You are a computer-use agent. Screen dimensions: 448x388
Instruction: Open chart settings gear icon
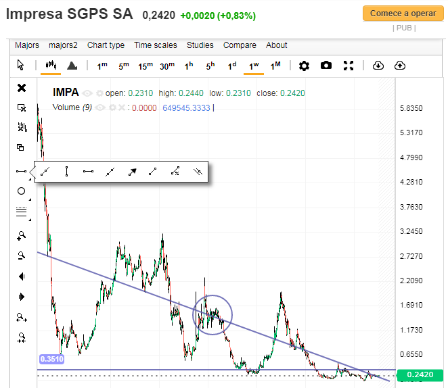[304, 66]
